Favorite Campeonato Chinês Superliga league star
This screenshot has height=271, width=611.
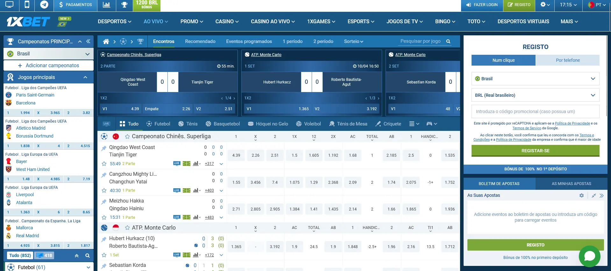click(127, 136)
